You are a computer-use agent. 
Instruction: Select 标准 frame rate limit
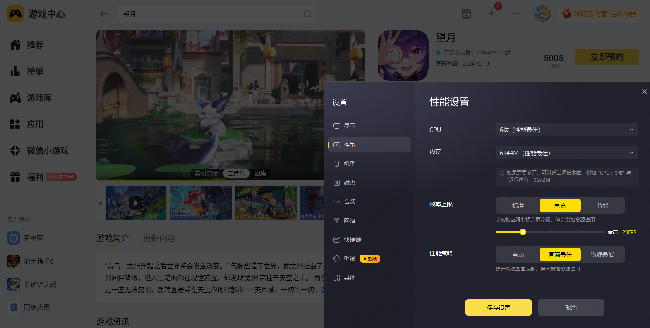click(x=518, y=205)
